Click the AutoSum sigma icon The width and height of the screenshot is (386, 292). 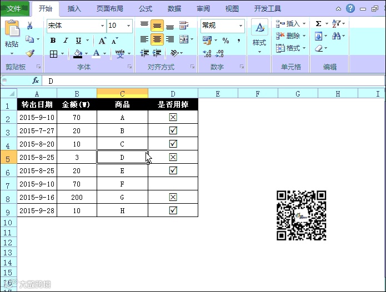click(x=318, y=24)
